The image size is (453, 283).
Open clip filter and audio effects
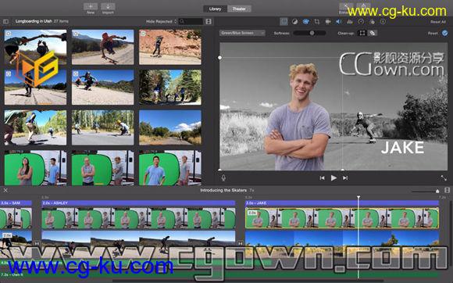click(372, 22)
